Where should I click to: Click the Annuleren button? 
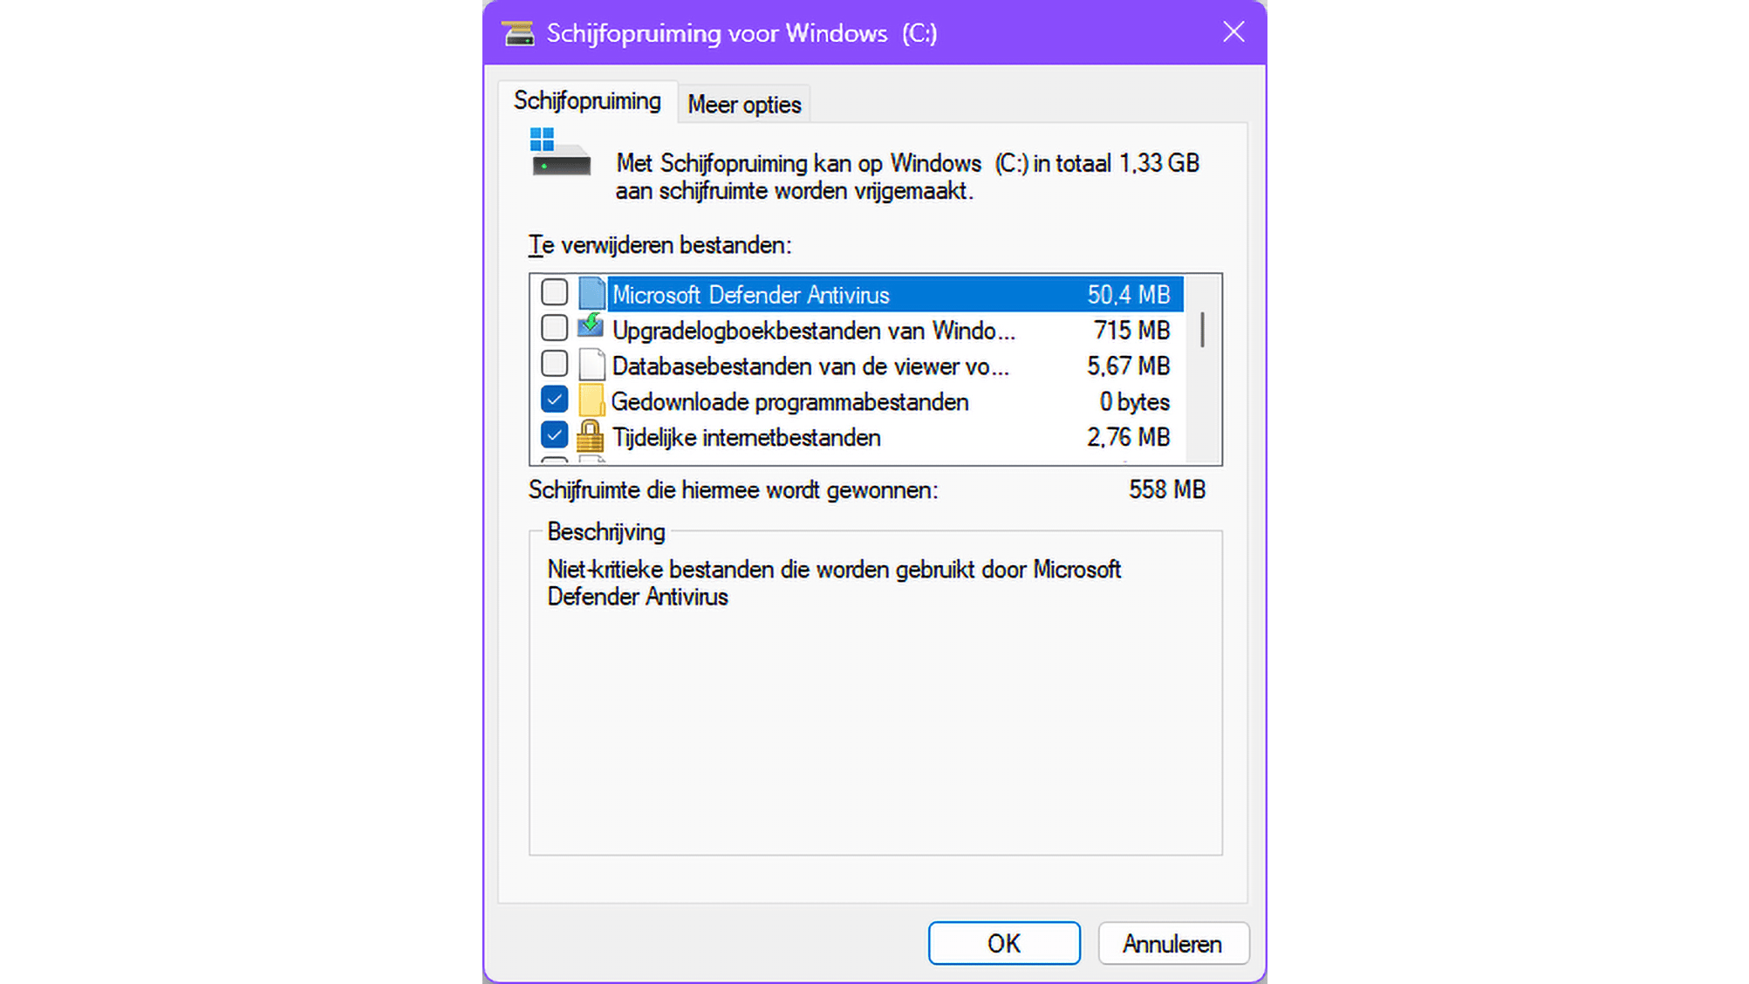(1172, 943)
